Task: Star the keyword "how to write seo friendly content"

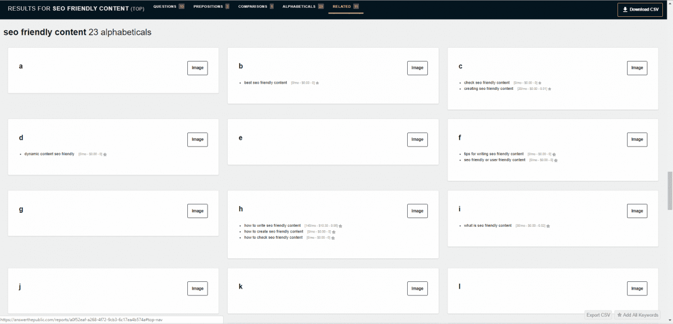Action: (x=341, y=226)
